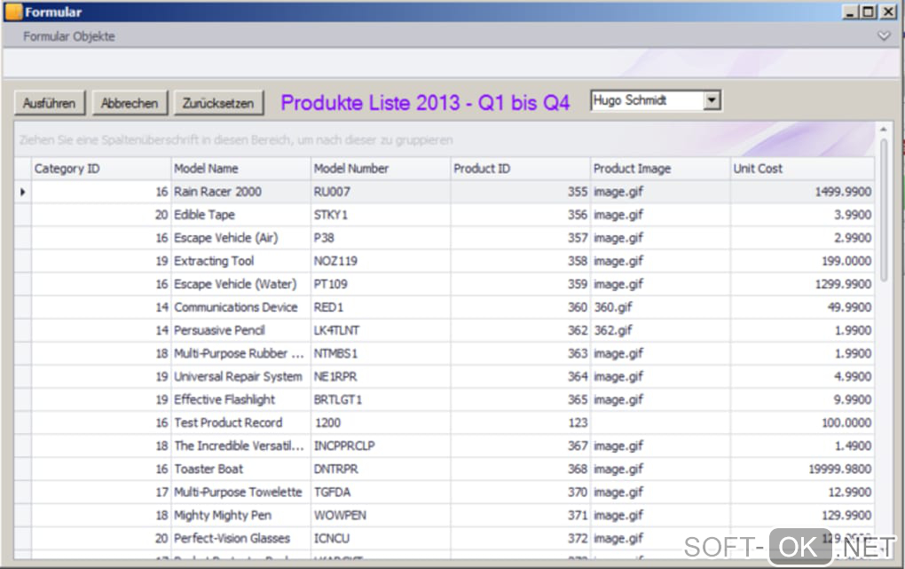Select the Perfect-Vision Glasses cell

pos(240,539)
